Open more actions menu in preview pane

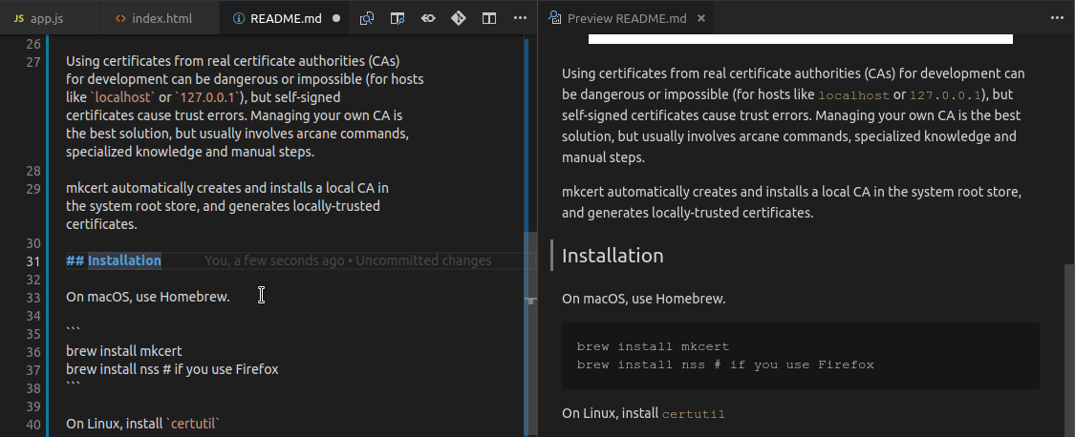point(1057,18)
